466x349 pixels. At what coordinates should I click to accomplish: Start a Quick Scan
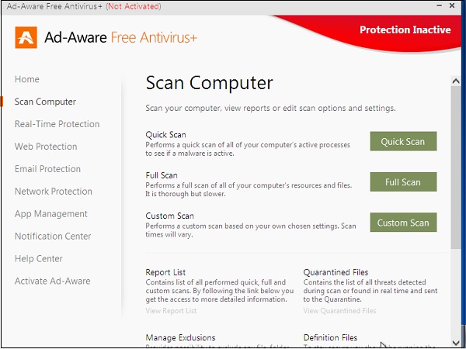pyautogui.click(x=403, y=141)
